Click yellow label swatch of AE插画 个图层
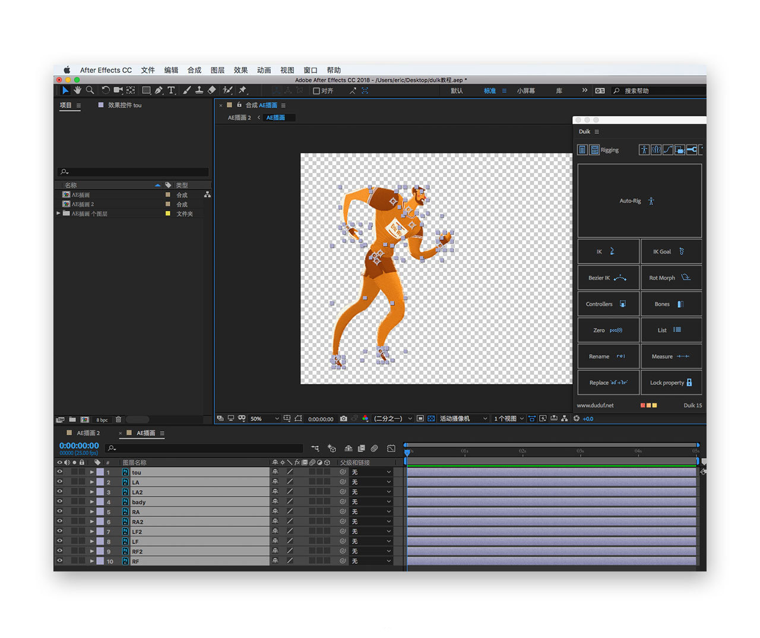The height and width of the screenshot is (638, 760). [167, 213]
